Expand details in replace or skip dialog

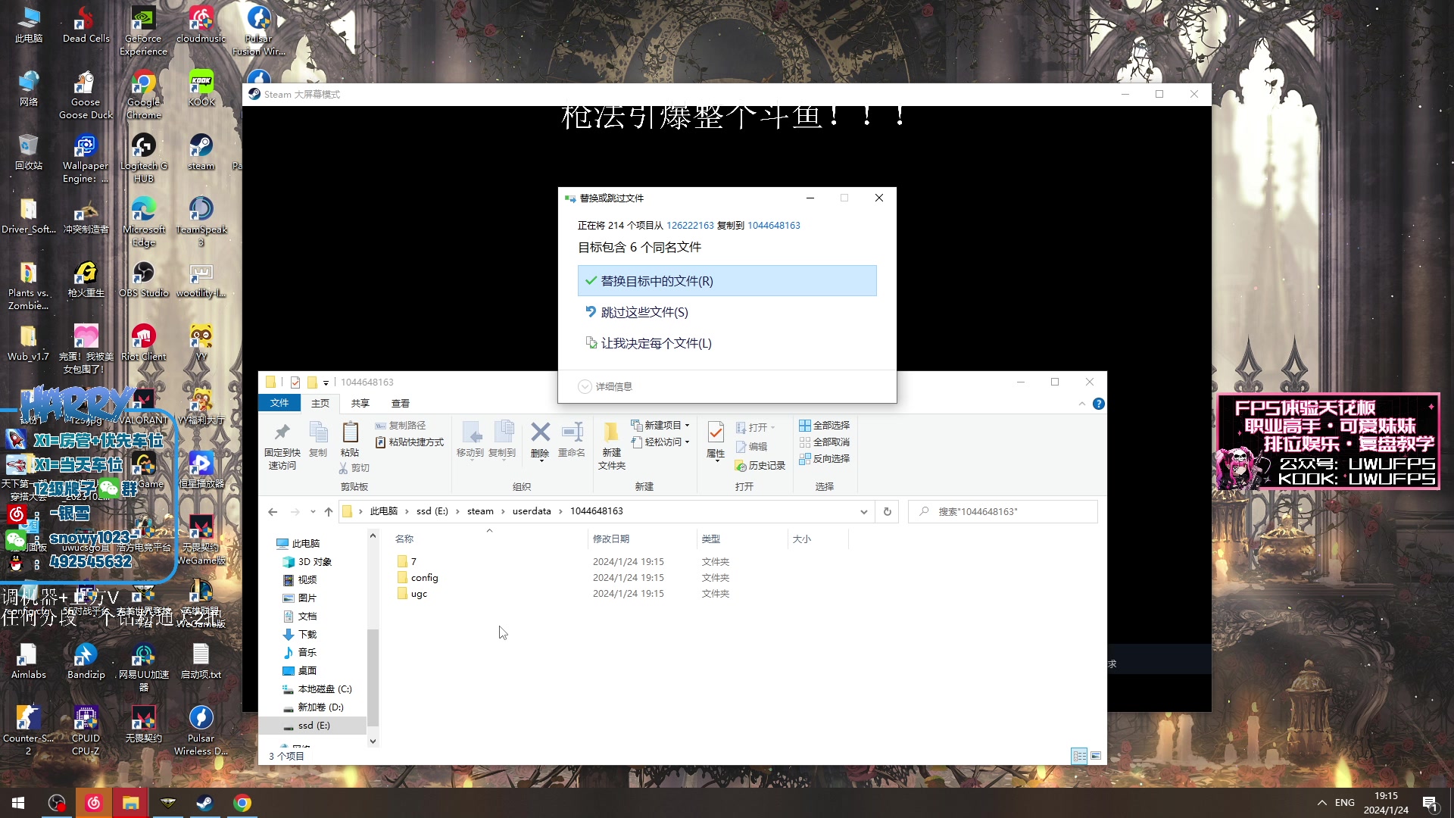click(605, 386)
